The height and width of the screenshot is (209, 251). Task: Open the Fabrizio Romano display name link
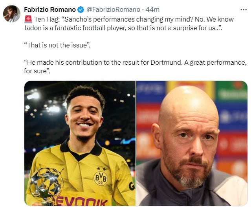tap(50, 9)
